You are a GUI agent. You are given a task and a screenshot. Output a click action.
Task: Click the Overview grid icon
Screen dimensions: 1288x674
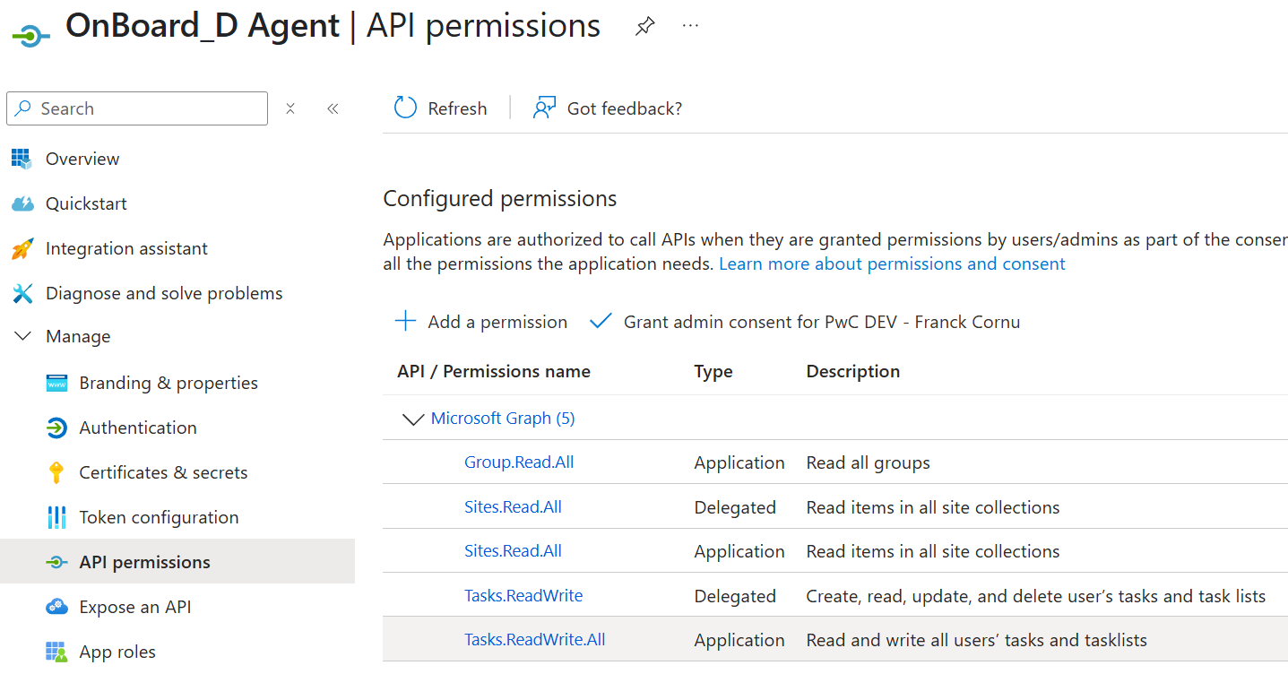[x=22, y=159]
